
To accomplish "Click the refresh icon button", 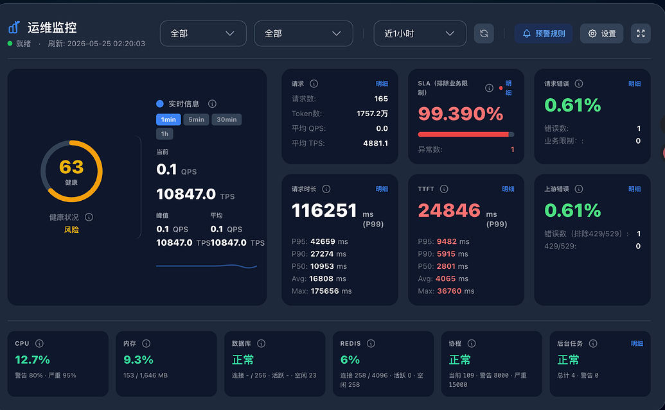I will pos(484,33).
